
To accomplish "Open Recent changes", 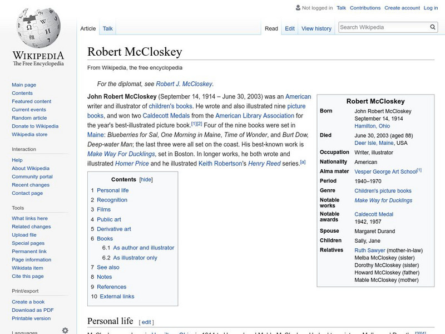I will (x=31, y=185).
